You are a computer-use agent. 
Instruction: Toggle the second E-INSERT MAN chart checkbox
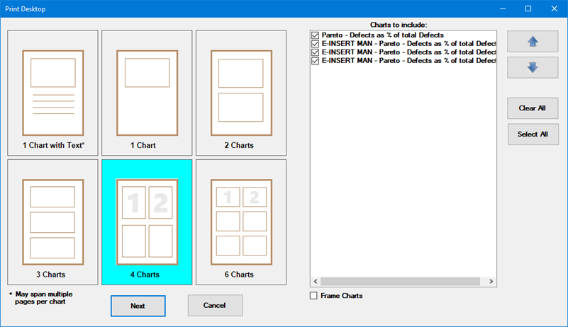point(316,52)
